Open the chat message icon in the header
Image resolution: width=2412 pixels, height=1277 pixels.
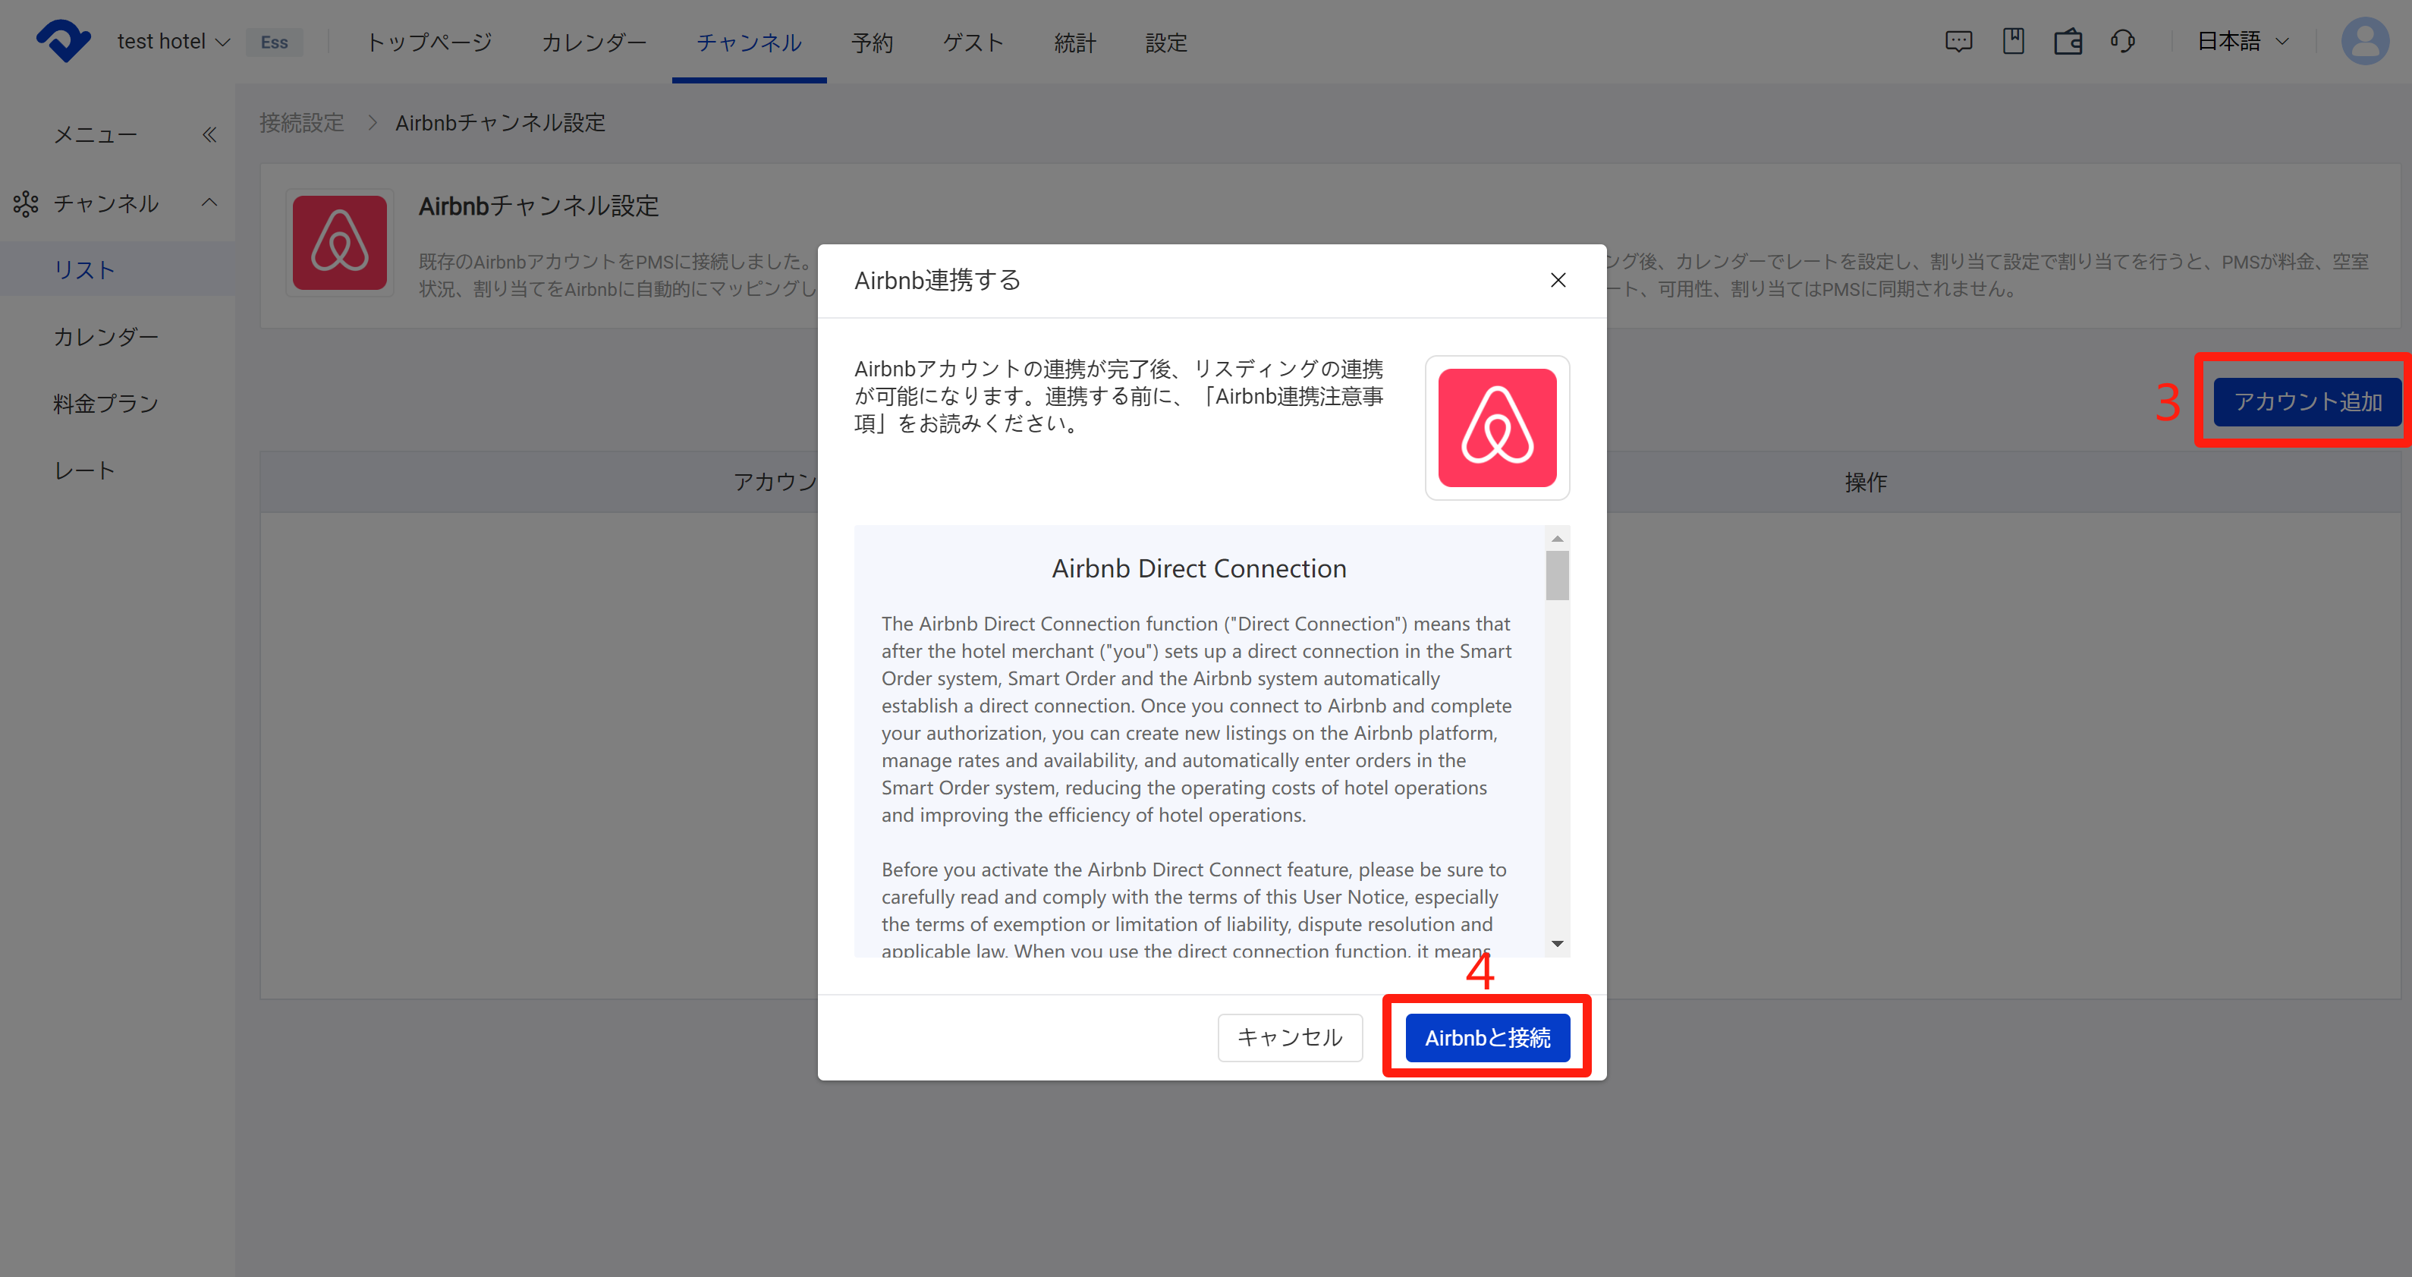tap(1958, 42)
